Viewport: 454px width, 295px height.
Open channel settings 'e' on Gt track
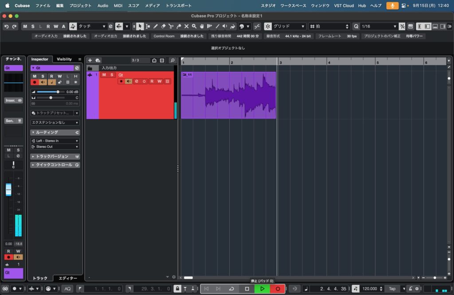pyautogui.click(x=137, y=81)
